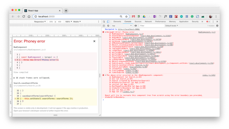Open BadComponent.js:3 source link at right
Image resolution: width=229 pixels, height=129 pixels.
(207, 32)
